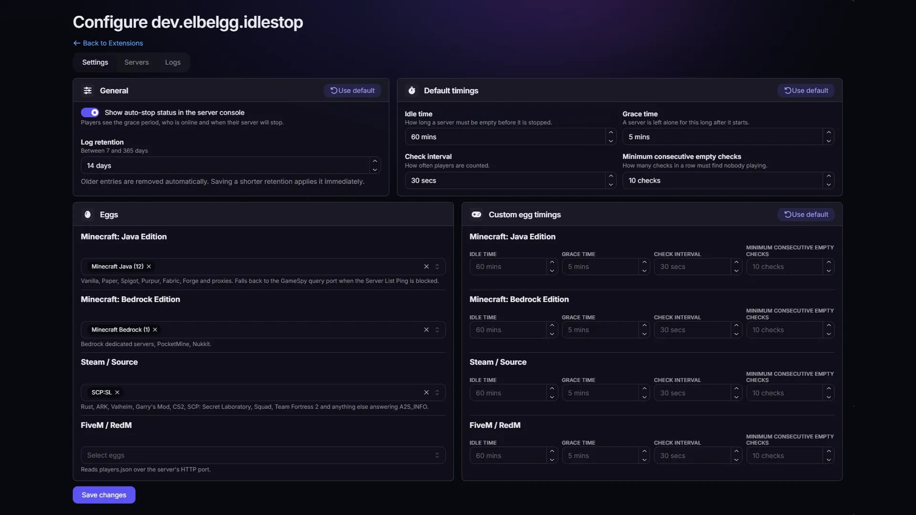Increase the default Idle time
The height and width of the screenshot is (515, 916).
(x=611, y=132)
